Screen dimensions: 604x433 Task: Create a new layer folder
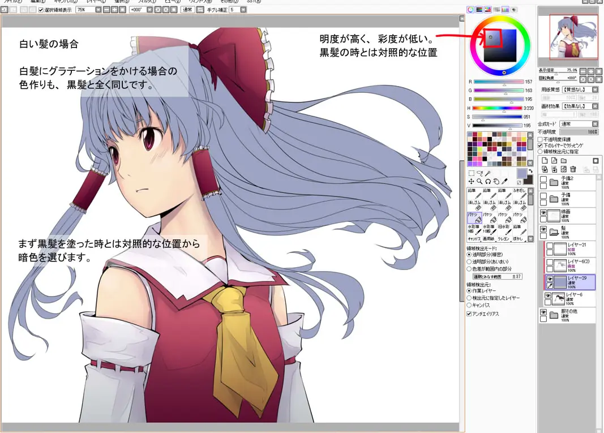coord(564,161)
